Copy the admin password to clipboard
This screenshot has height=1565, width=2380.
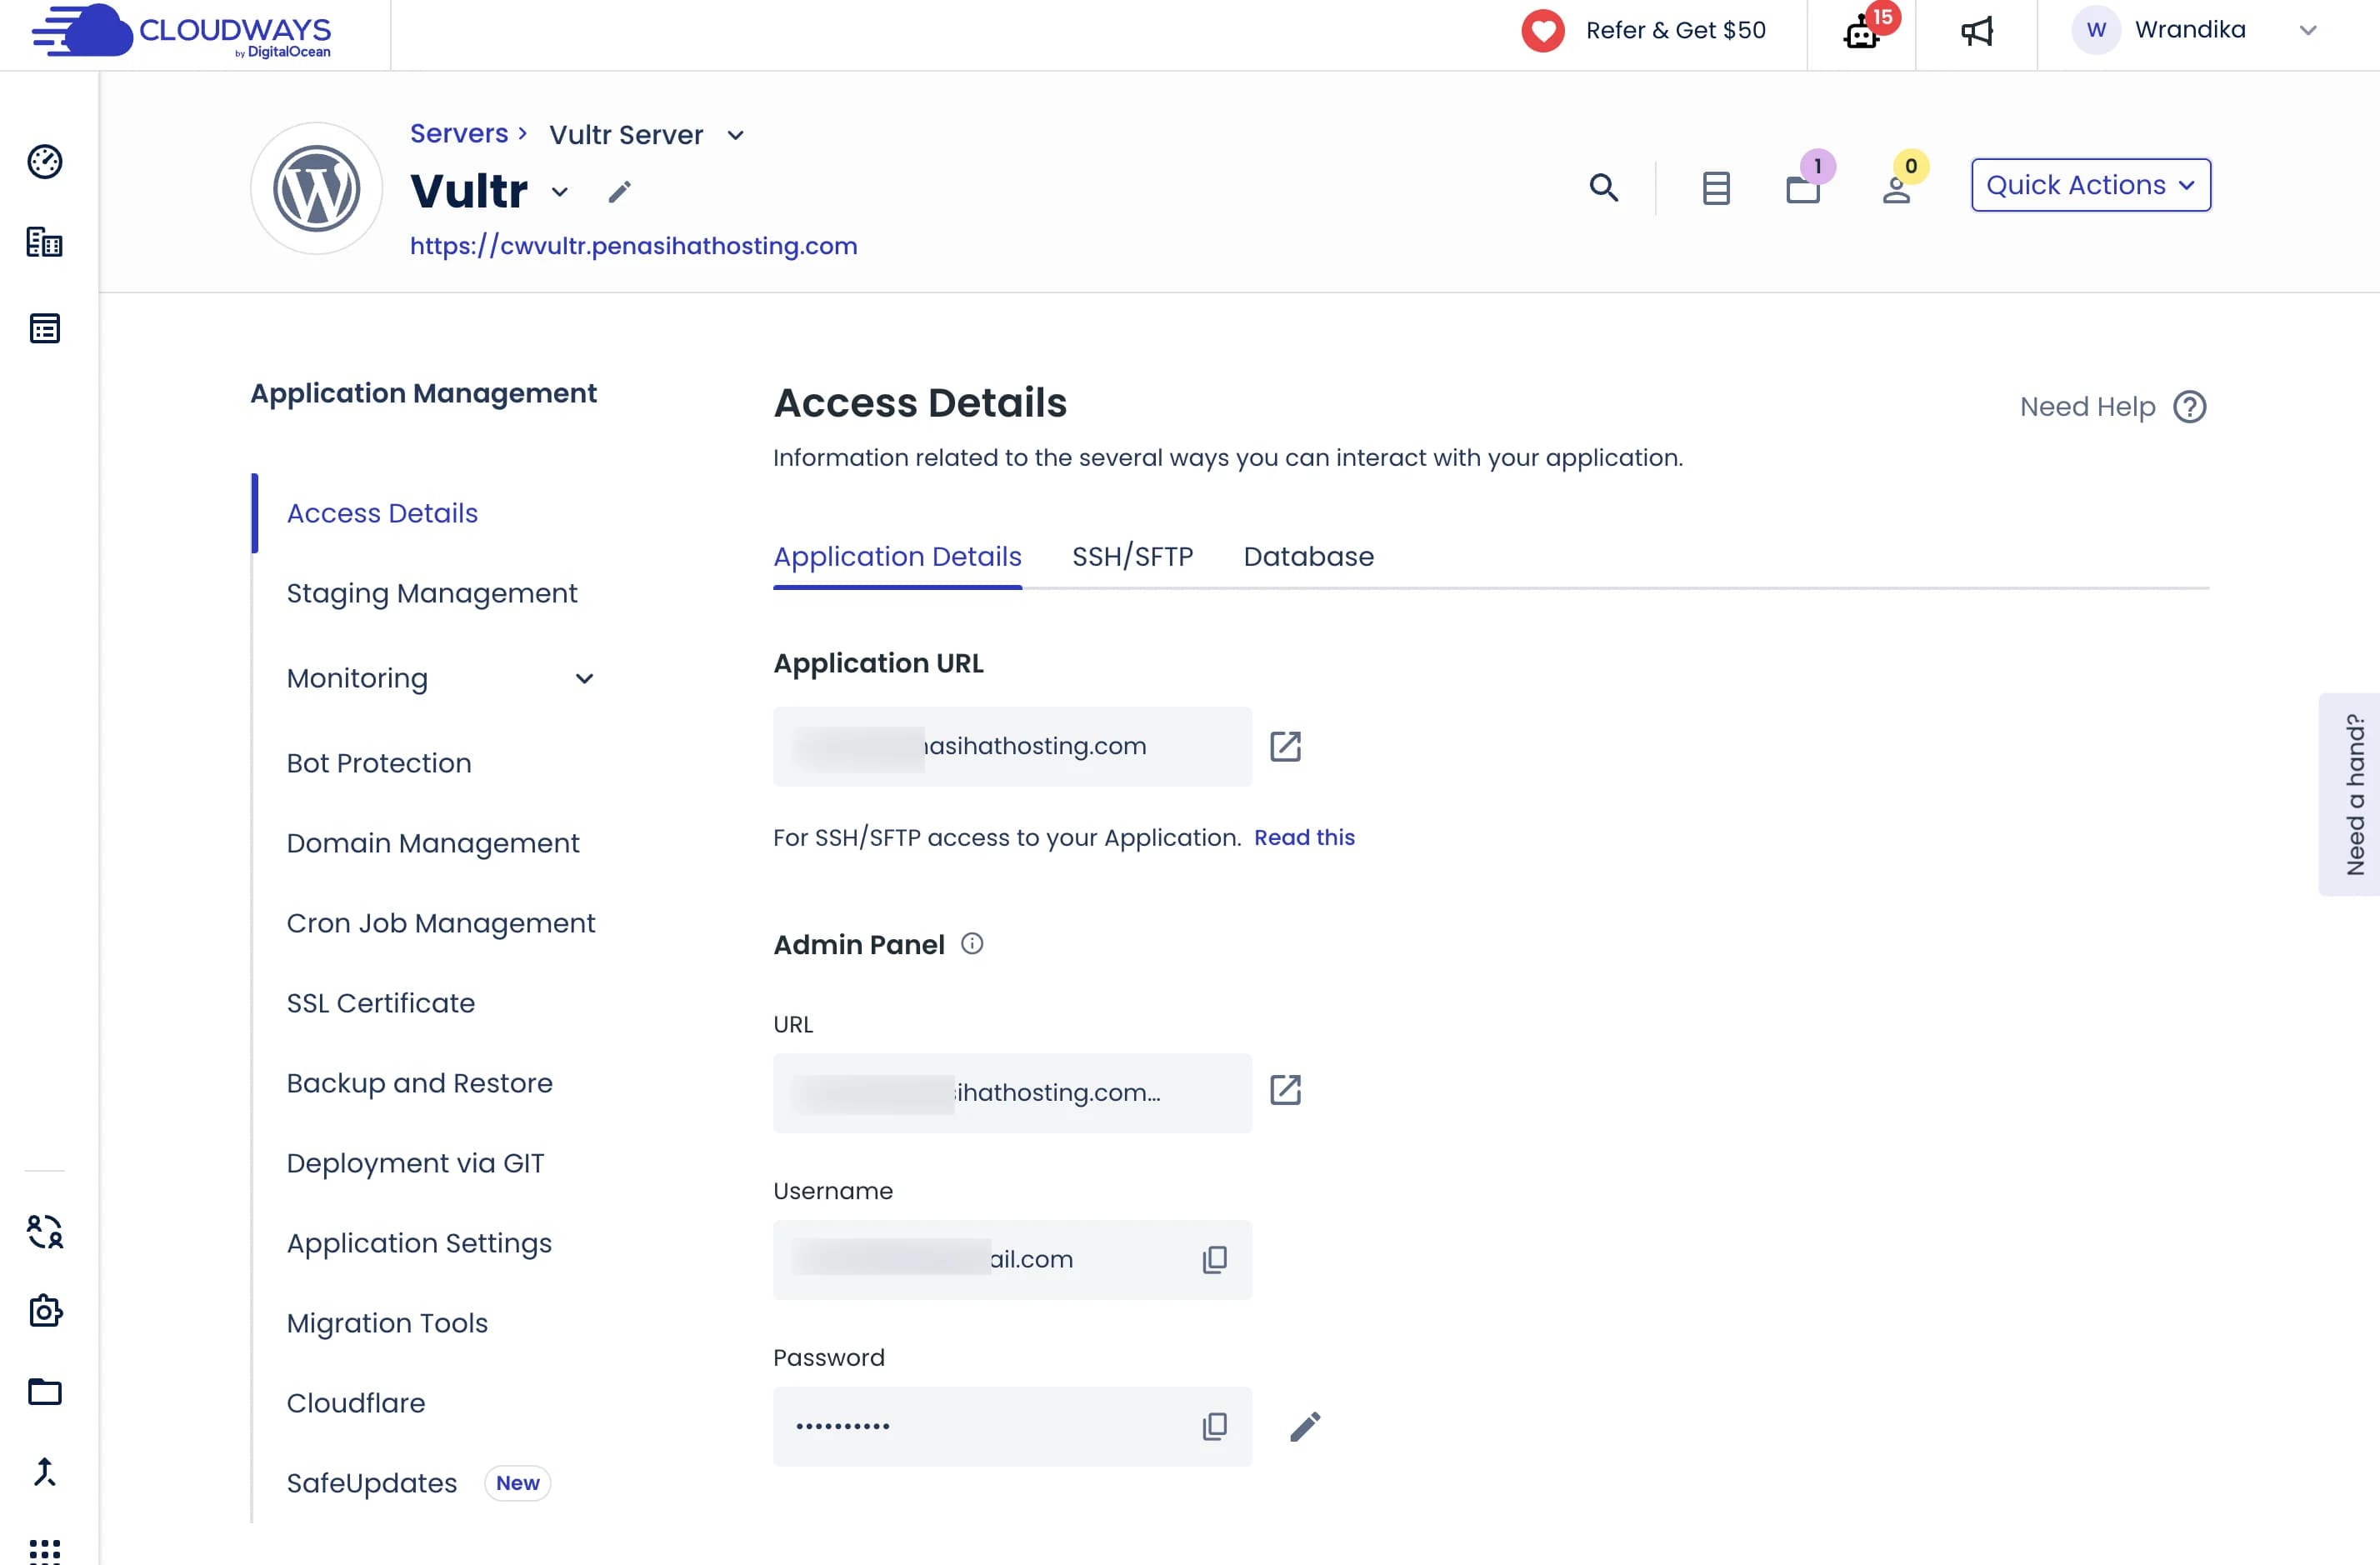point(1214,1426)
